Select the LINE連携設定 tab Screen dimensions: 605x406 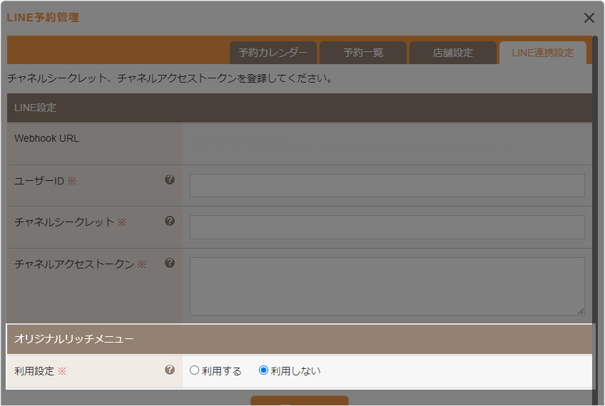coord(542,53)
